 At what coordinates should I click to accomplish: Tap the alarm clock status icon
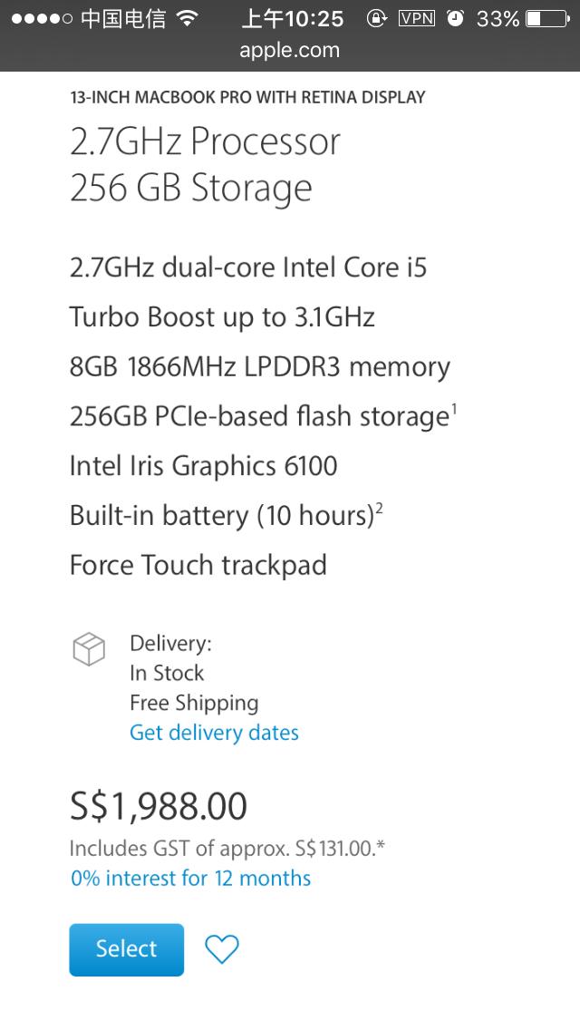(456, 18)
